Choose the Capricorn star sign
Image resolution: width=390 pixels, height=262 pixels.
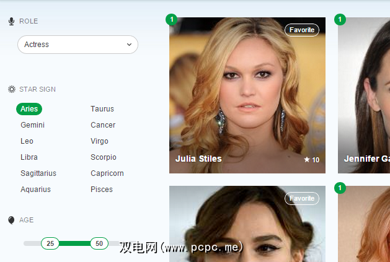tap(107, 173)
